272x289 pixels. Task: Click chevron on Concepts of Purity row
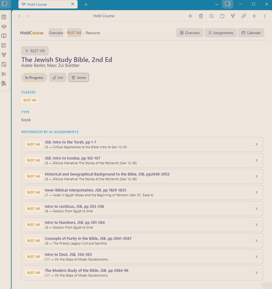pos(257,241)
